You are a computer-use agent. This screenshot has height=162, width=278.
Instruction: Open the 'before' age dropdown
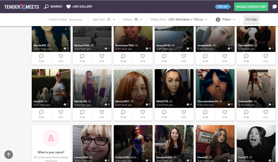[x=133, y=20]
